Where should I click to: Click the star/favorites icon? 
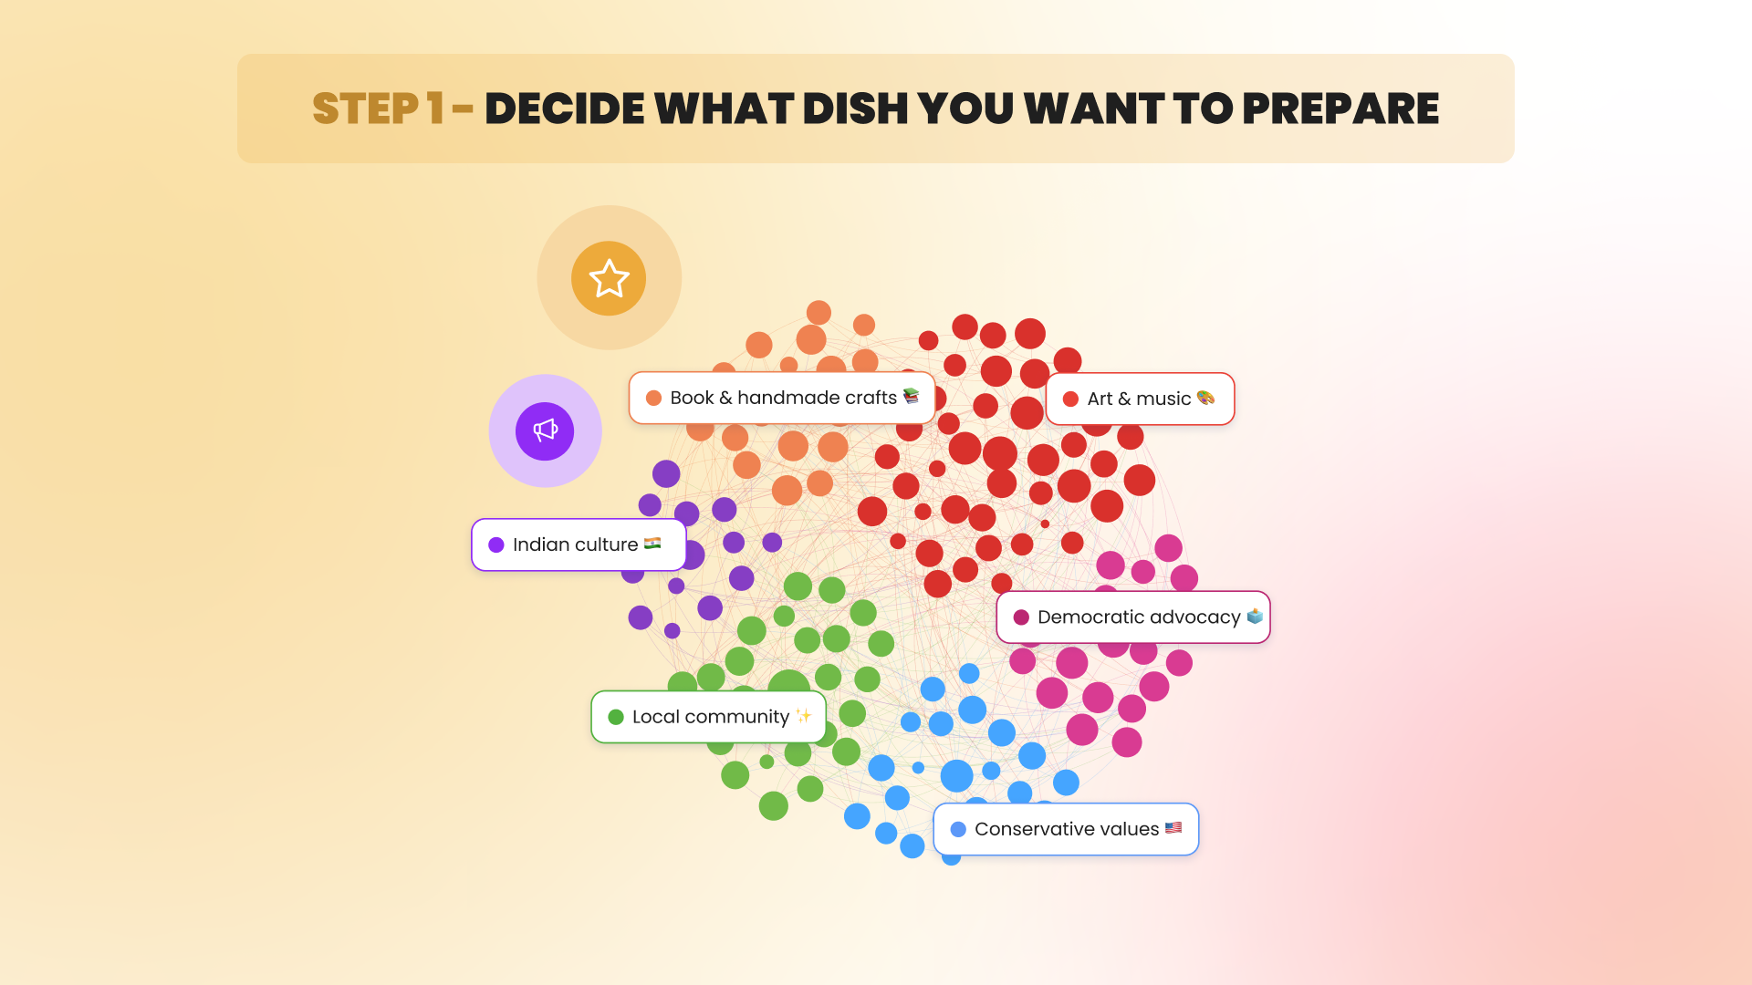tap(608, 278)
